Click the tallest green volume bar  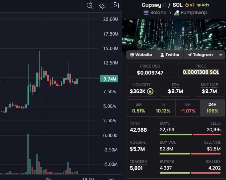pyautogui.click(x=28, y=154)
